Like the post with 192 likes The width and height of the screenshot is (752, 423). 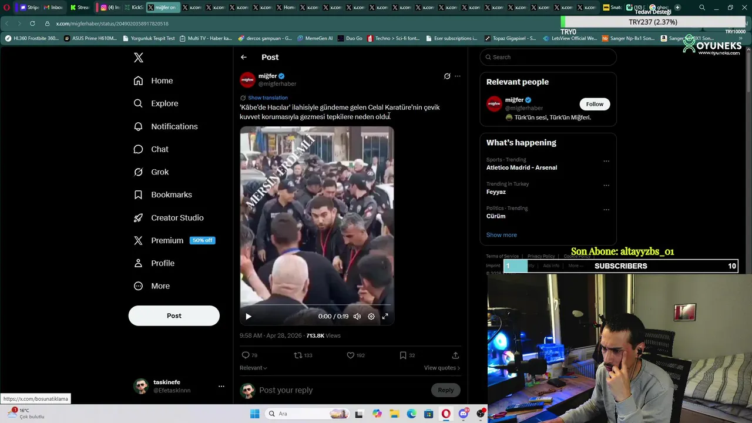tap(355, 355)
